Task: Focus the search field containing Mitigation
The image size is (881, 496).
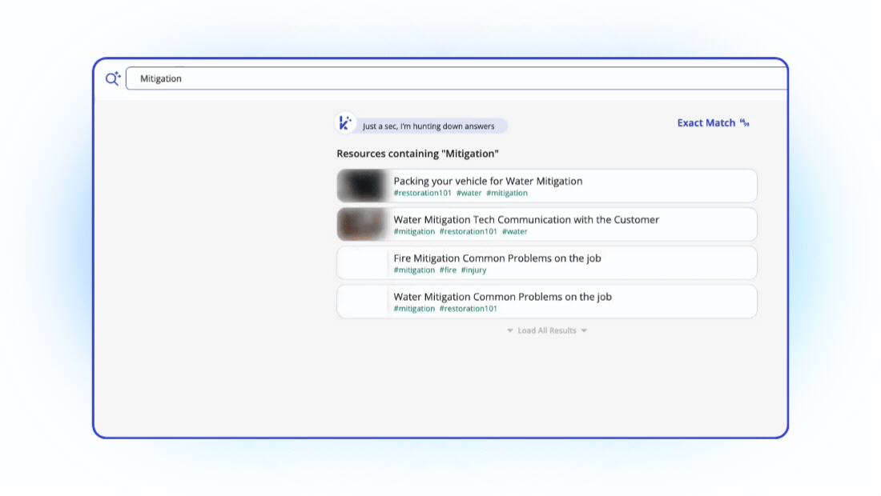Action: tap(457, 78)
